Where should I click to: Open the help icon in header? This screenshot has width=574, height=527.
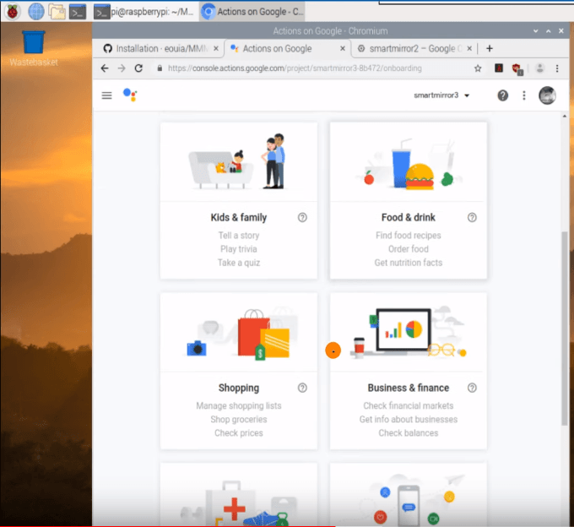coord(503,95)
